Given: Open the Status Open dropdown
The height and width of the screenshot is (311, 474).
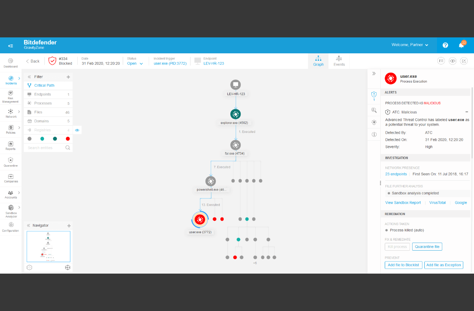Looking at the screenshot, I should point(135,63).
